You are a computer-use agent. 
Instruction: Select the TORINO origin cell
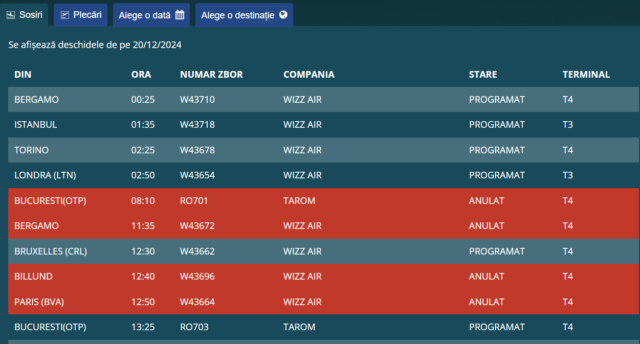tap(32, 150)
